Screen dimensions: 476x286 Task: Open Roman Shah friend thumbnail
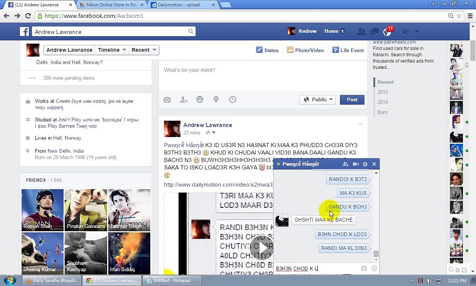click(42, 210)
